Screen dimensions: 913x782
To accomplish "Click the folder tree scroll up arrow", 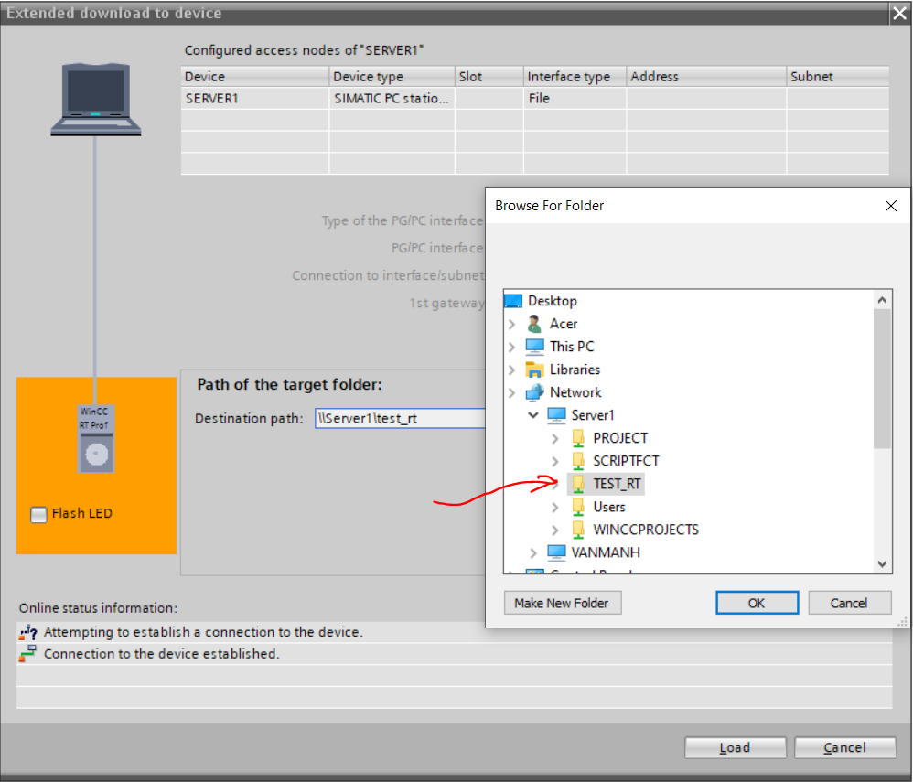I will [882, 300].
